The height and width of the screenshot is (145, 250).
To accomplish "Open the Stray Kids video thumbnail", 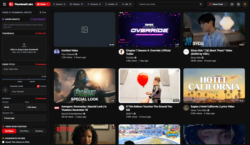I will pos(214,29).
